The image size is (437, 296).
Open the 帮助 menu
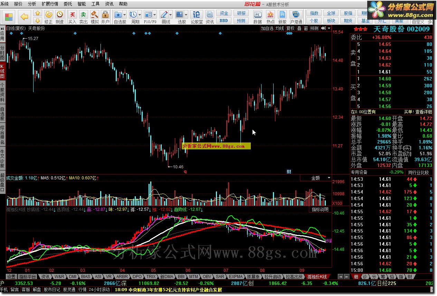click(123, 4)
